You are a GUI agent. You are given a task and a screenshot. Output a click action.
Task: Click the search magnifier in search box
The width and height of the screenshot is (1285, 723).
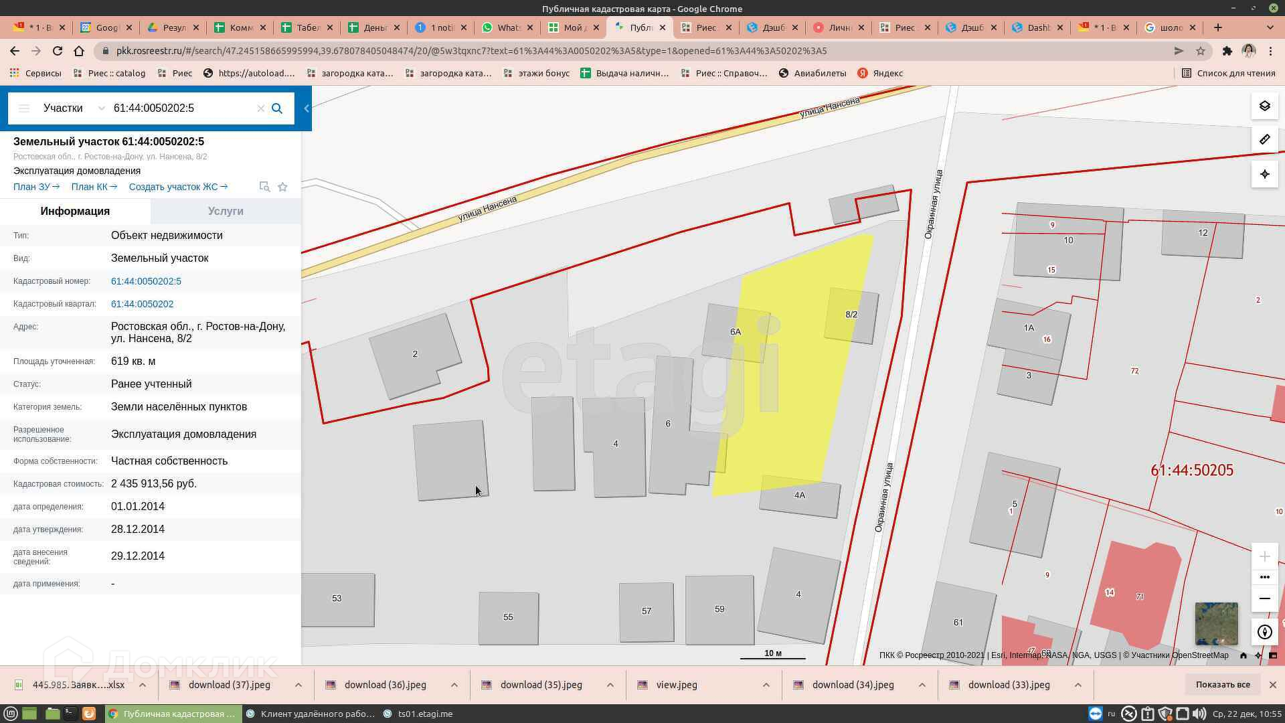(277, 108)
